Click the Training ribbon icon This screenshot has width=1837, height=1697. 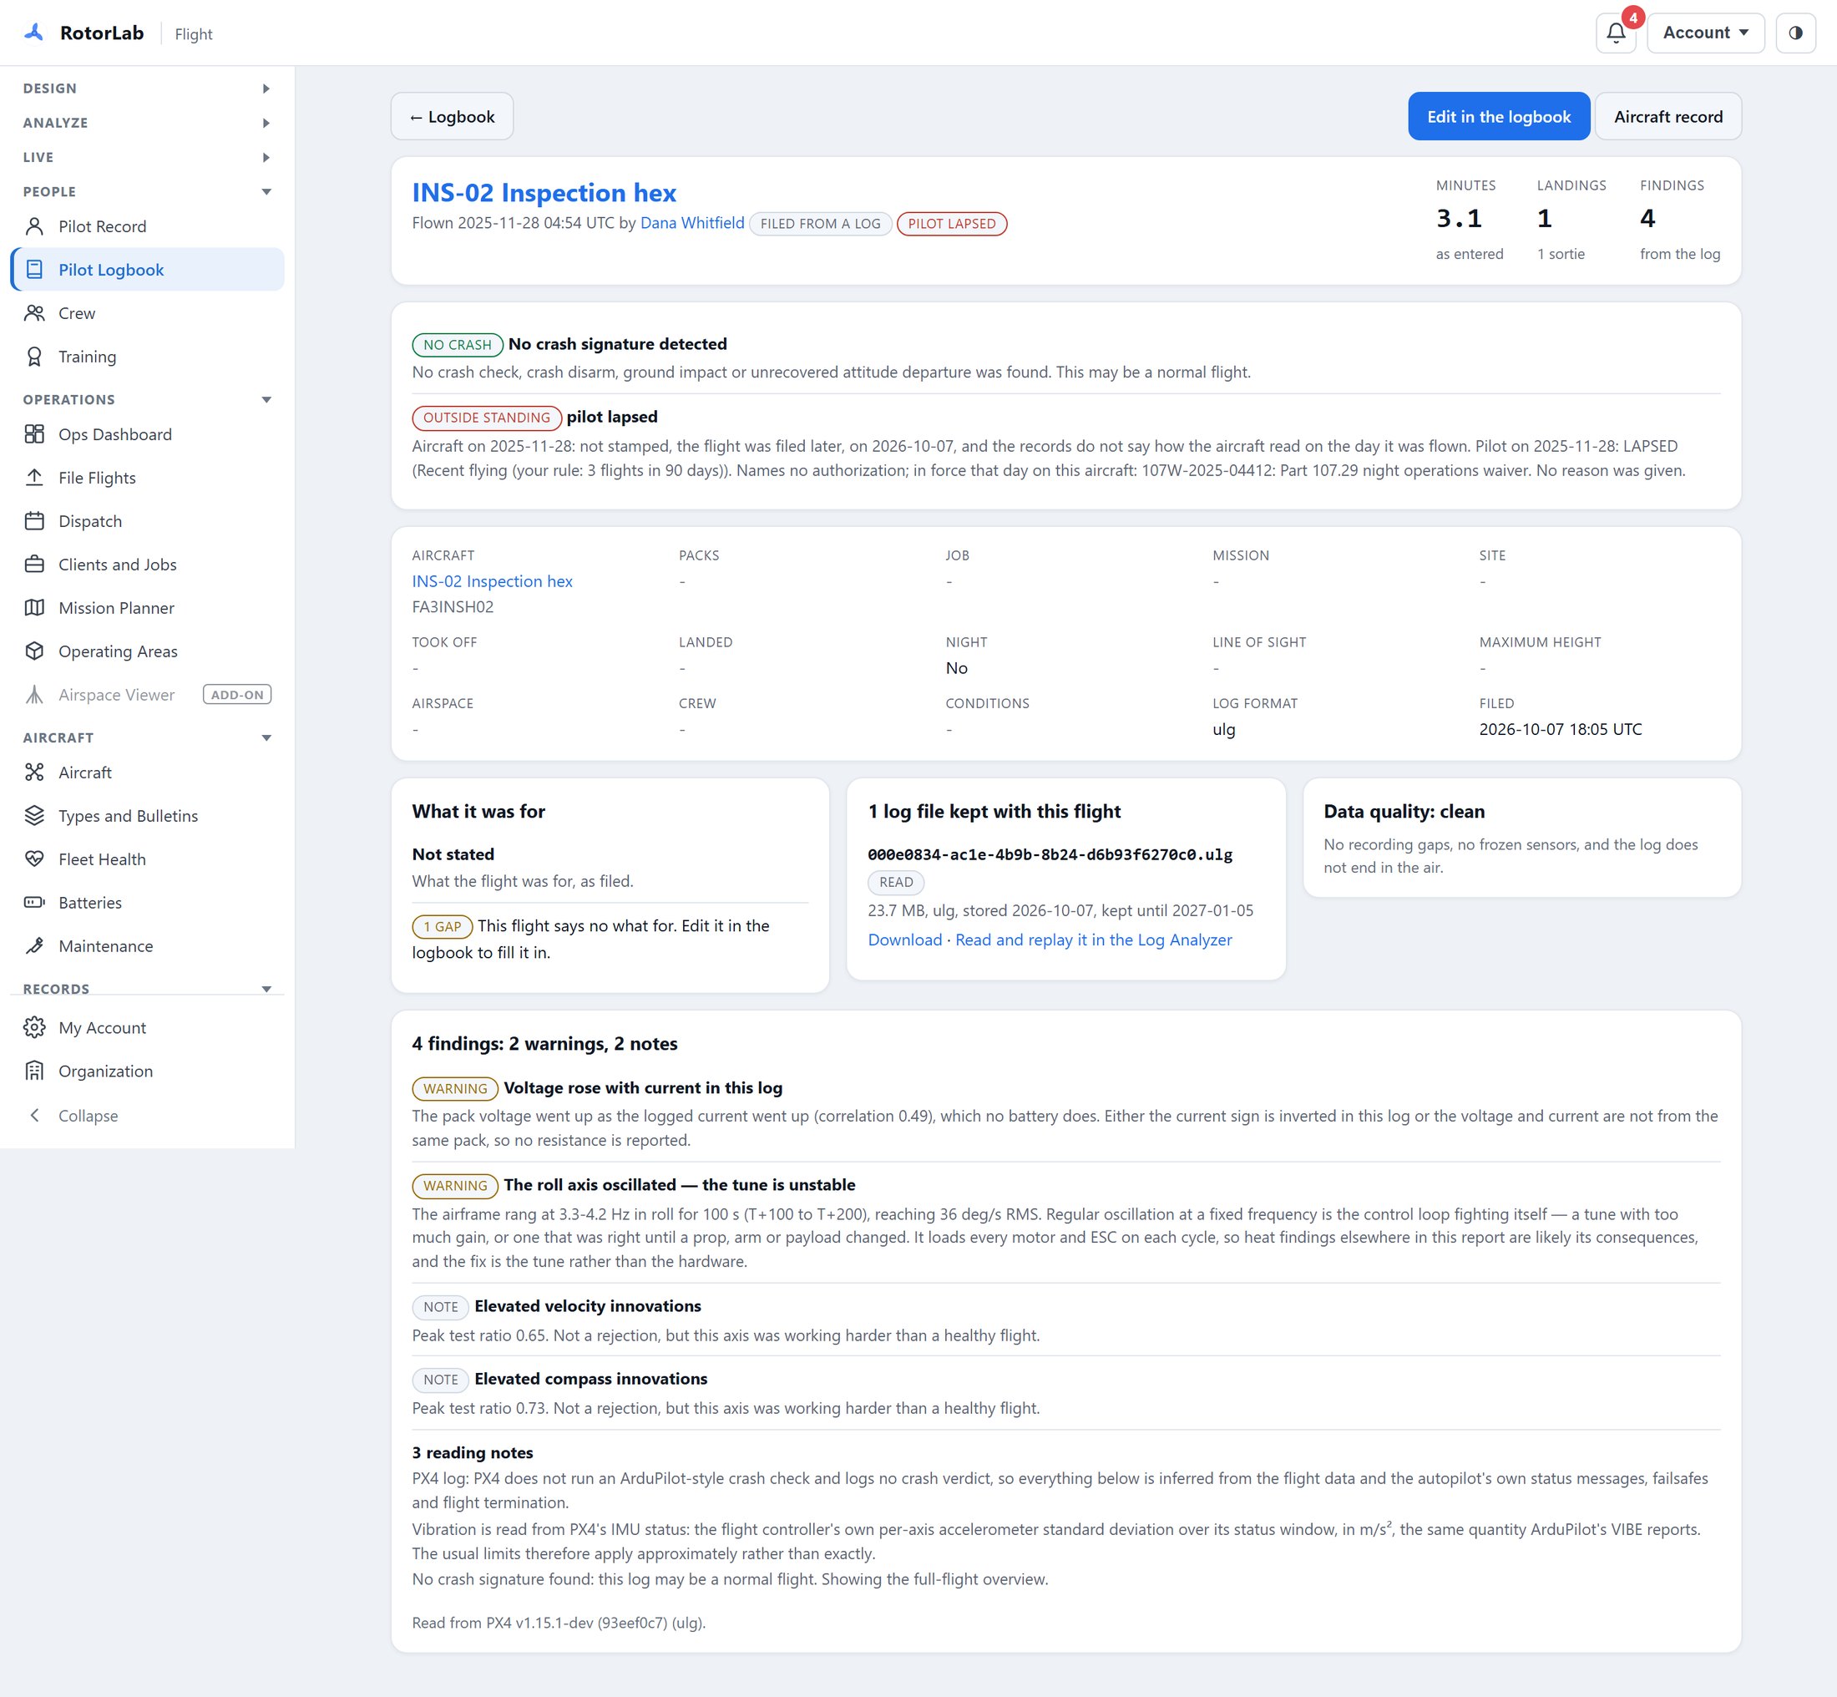coord(35,357)
